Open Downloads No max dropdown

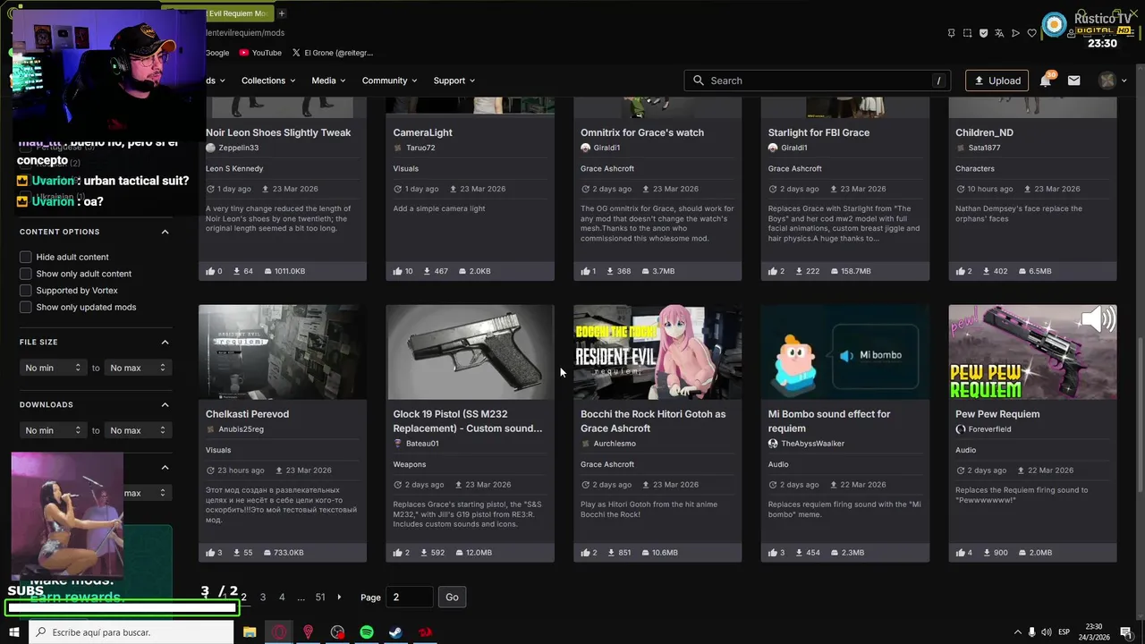tap(138, 430)
